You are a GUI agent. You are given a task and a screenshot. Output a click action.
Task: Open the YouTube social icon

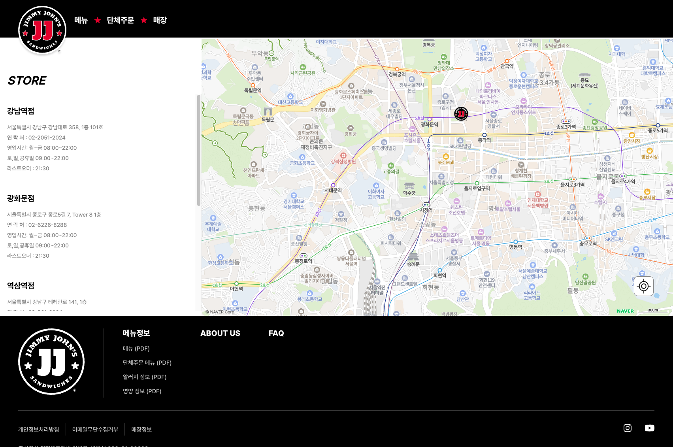650,428
